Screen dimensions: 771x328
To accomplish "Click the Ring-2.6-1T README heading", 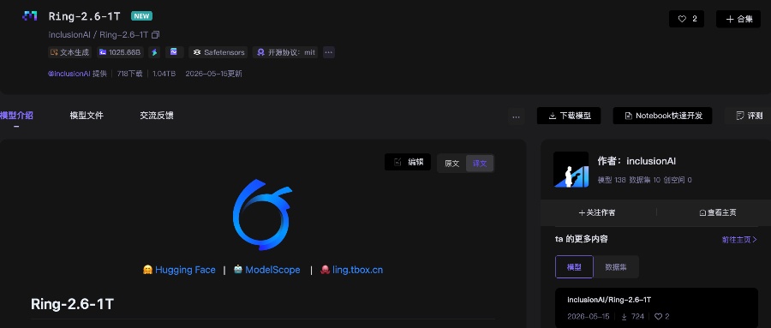I will 72,304.
